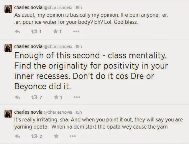The height and width of the screenshot is (144, 189).
Task: Reply to the "As usual, my opinion" tweet
Action: click(x=17, y=32)
